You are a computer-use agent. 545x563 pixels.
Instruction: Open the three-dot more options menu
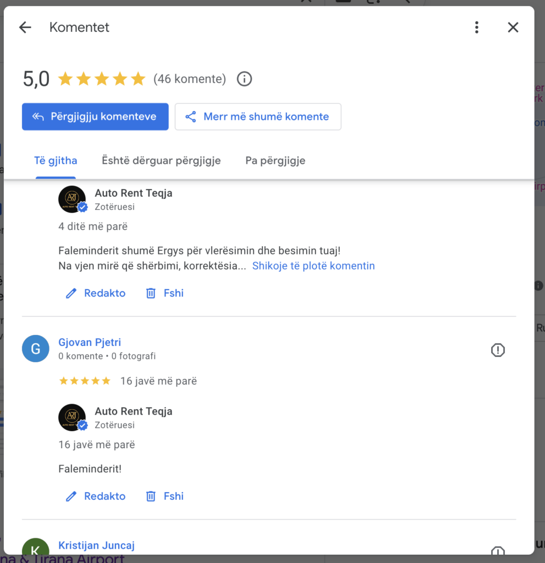pos(477,27)
